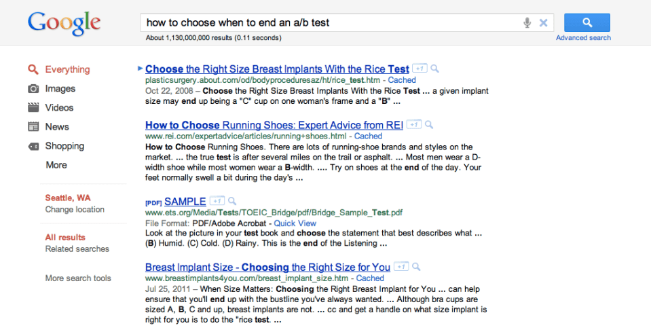Select the Shopping search category
Viewport: 651px width, 332px height.
pos(64,146)
